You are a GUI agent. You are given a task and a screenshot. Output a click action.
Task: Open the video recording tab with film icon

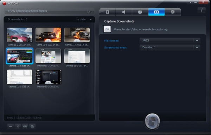coord(107,12)
